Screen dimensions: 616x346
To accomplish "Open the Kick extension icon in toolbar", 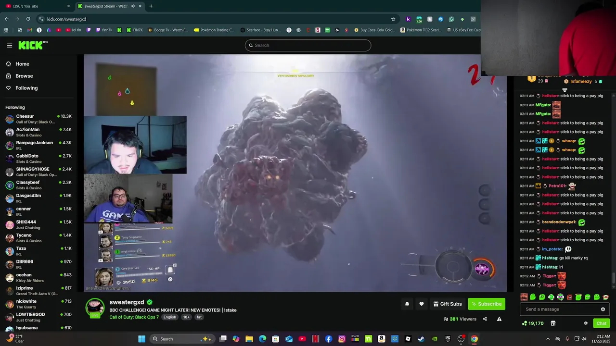I will (x=408, y=19).
